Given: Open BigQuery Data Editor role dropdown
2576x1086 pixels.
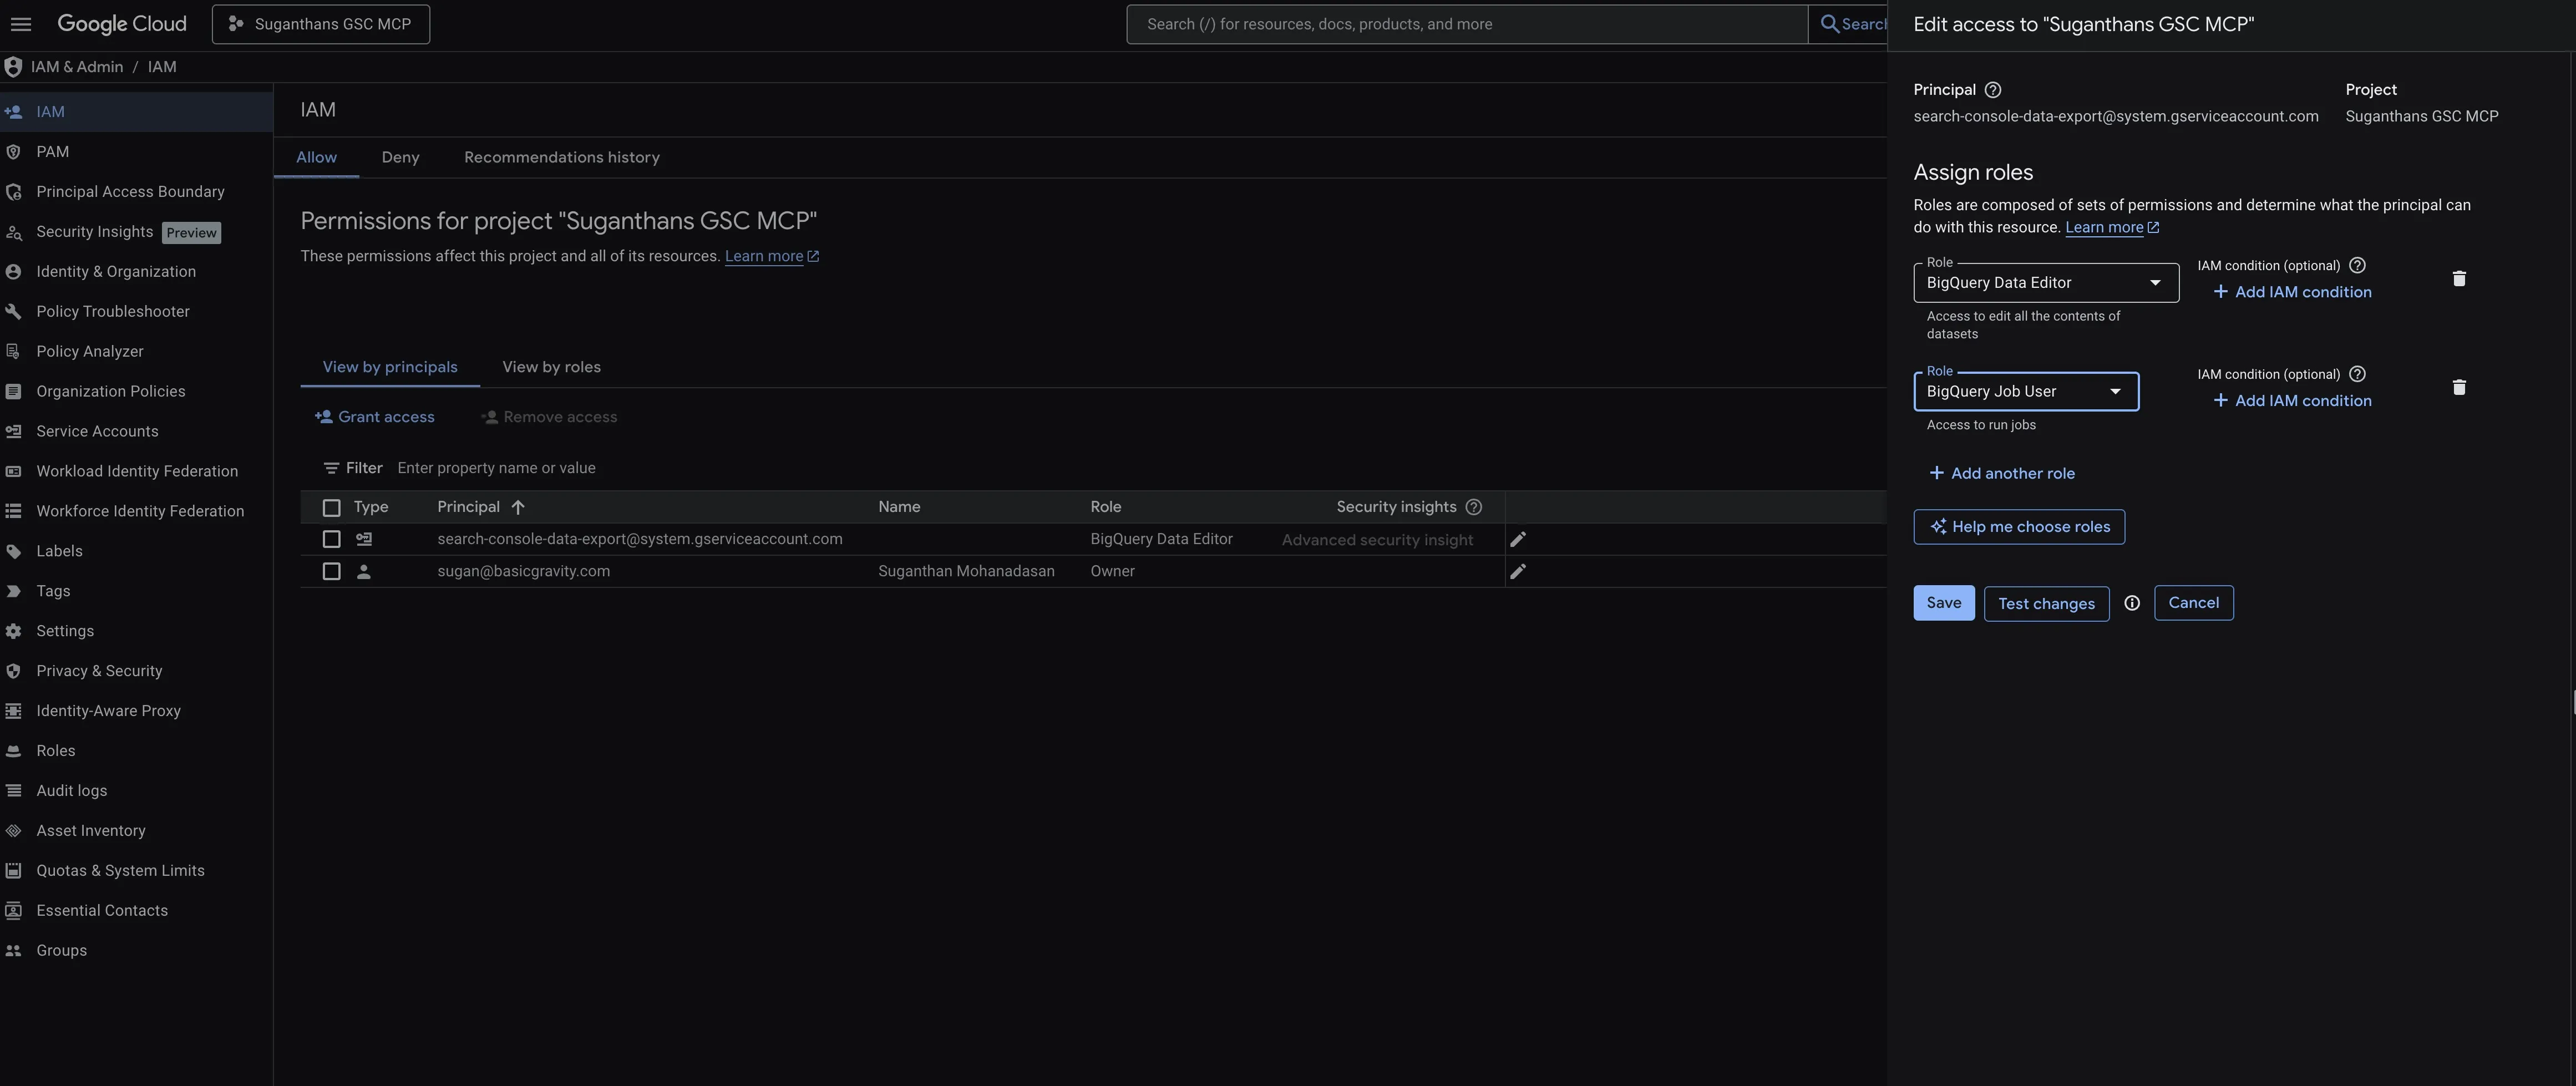Looking at the screenshot, I should 2045,283.
